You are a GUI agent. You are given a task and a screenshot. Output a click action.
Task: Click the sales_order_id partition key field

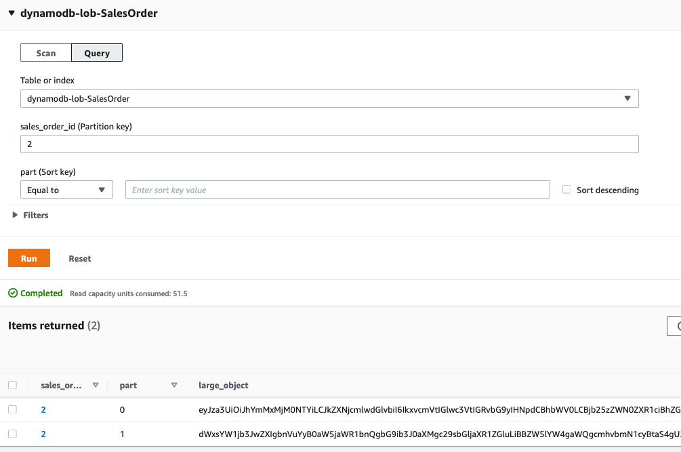(x=329, y=144)
